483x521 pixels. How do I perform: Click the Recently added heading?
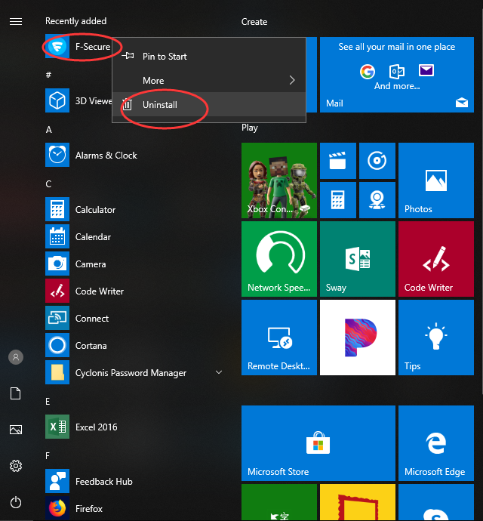coord(75,21)
